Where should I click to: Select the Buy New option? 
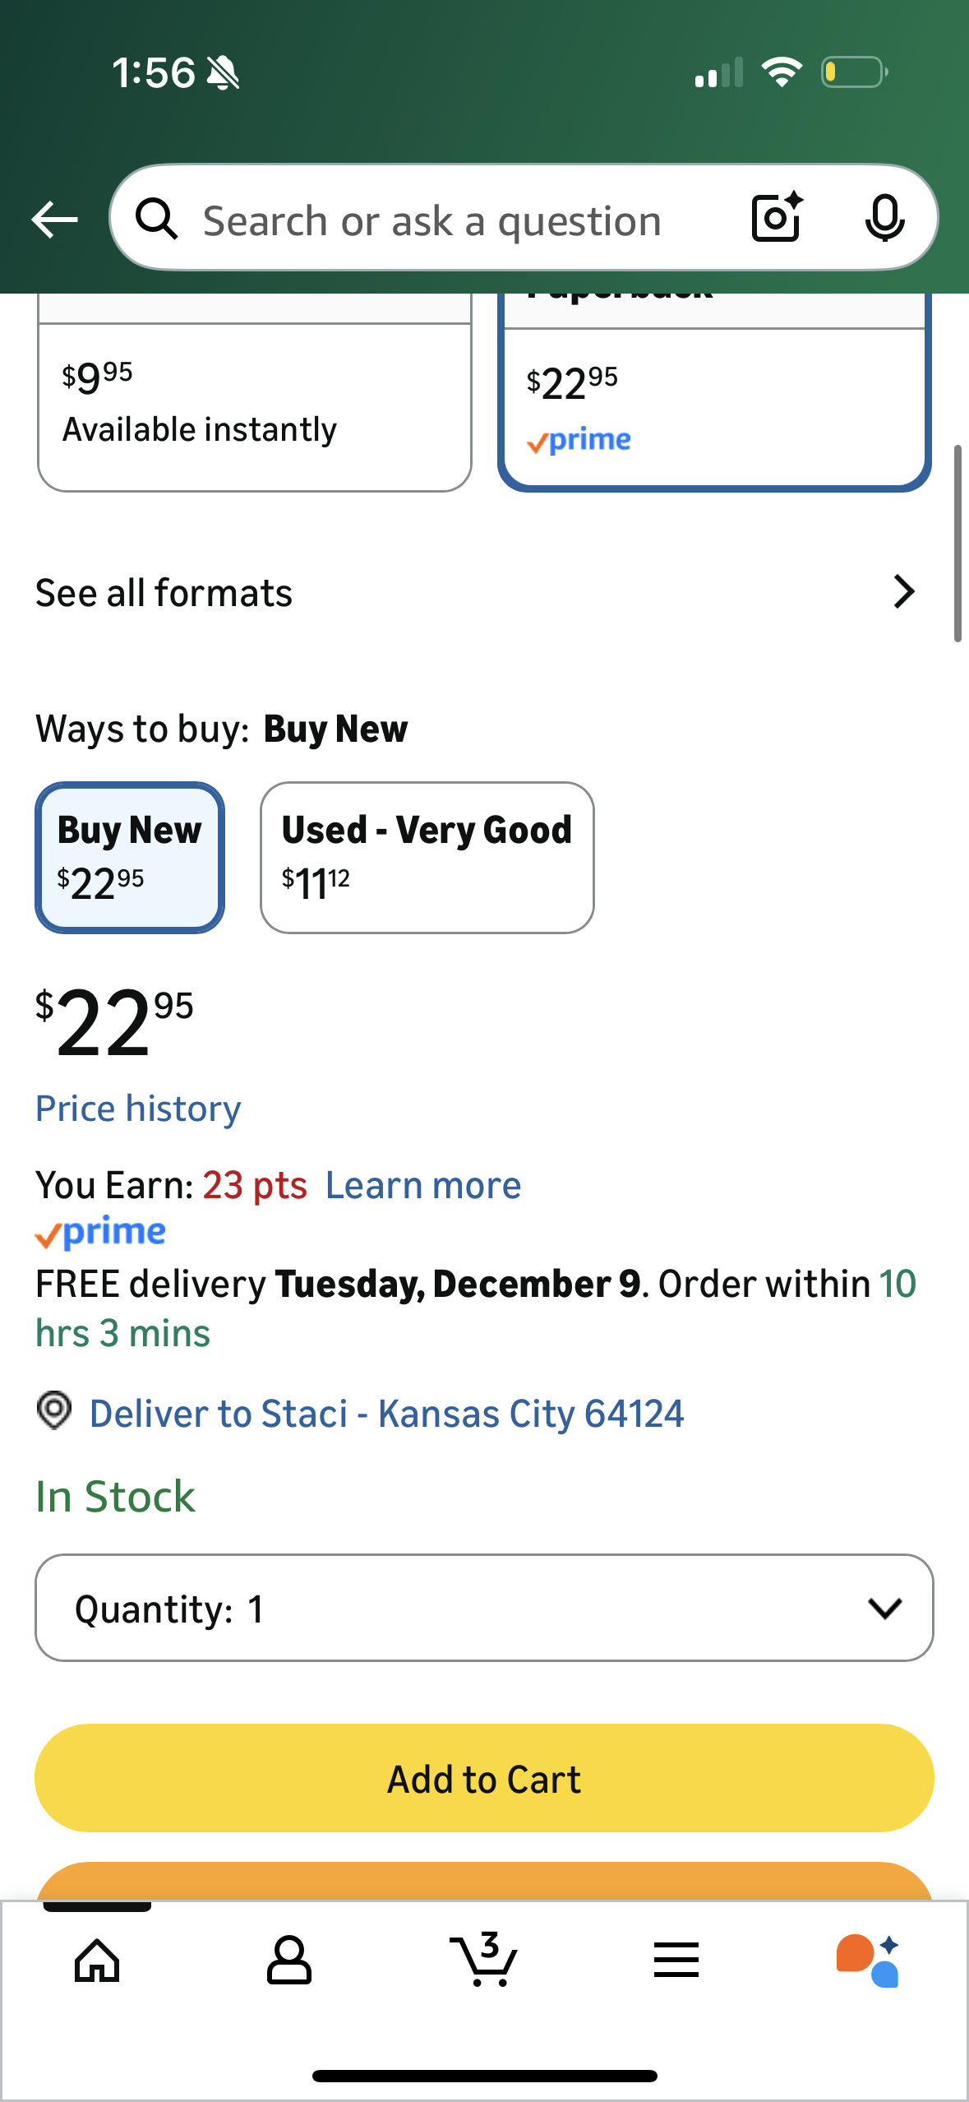point(130,857)
